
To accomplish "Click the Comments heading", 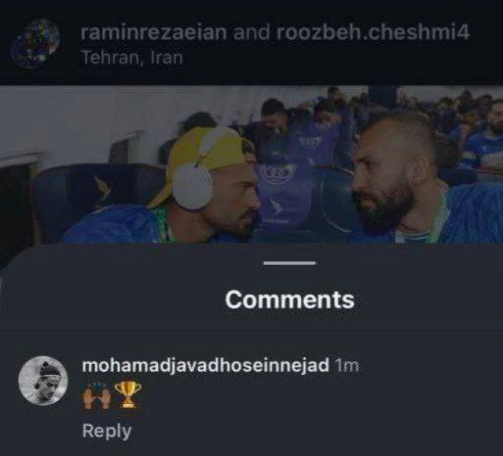I will point(289,300).
